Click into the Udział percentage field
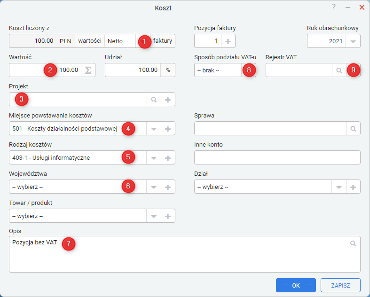Screen dimensions: 370x297 tap(133, 70)
